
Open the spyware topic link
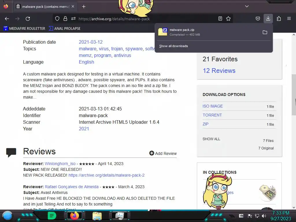click(x=134, y=49)
